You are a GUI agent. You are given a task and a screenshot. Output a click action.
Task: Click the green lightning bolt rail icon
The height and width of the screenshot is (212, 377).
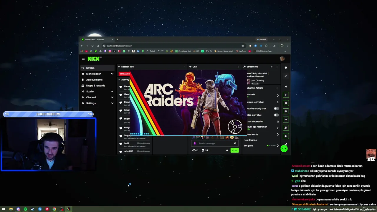point(286,95)
